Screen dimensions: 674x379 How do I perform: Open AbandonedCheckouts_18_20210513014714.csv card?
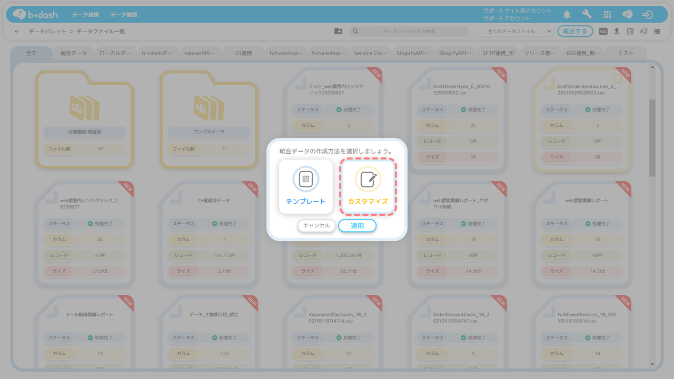click(x=333, y=332)
